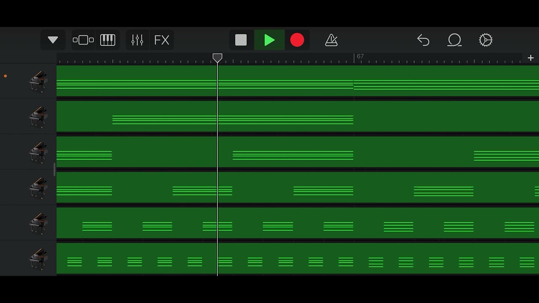Open the My Songs navigation dropdown triangle

click(53, 40)
